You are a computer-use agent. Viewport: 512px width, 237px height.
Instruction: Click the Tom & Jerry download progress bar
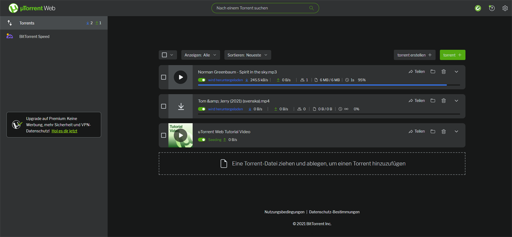329,114
